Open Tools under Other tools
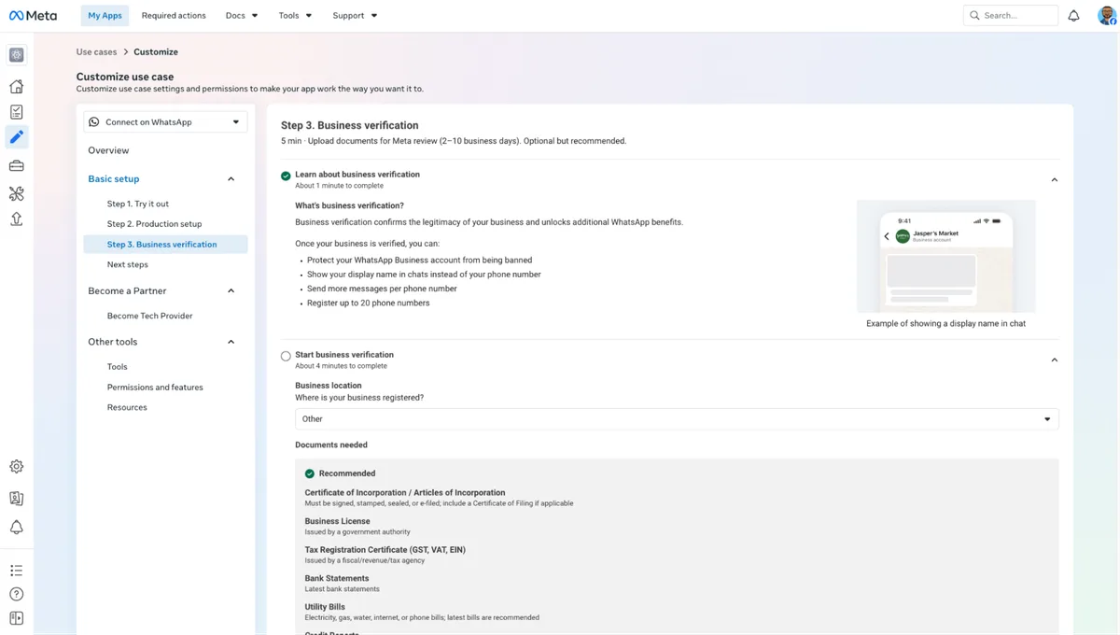 coord(118,367)
